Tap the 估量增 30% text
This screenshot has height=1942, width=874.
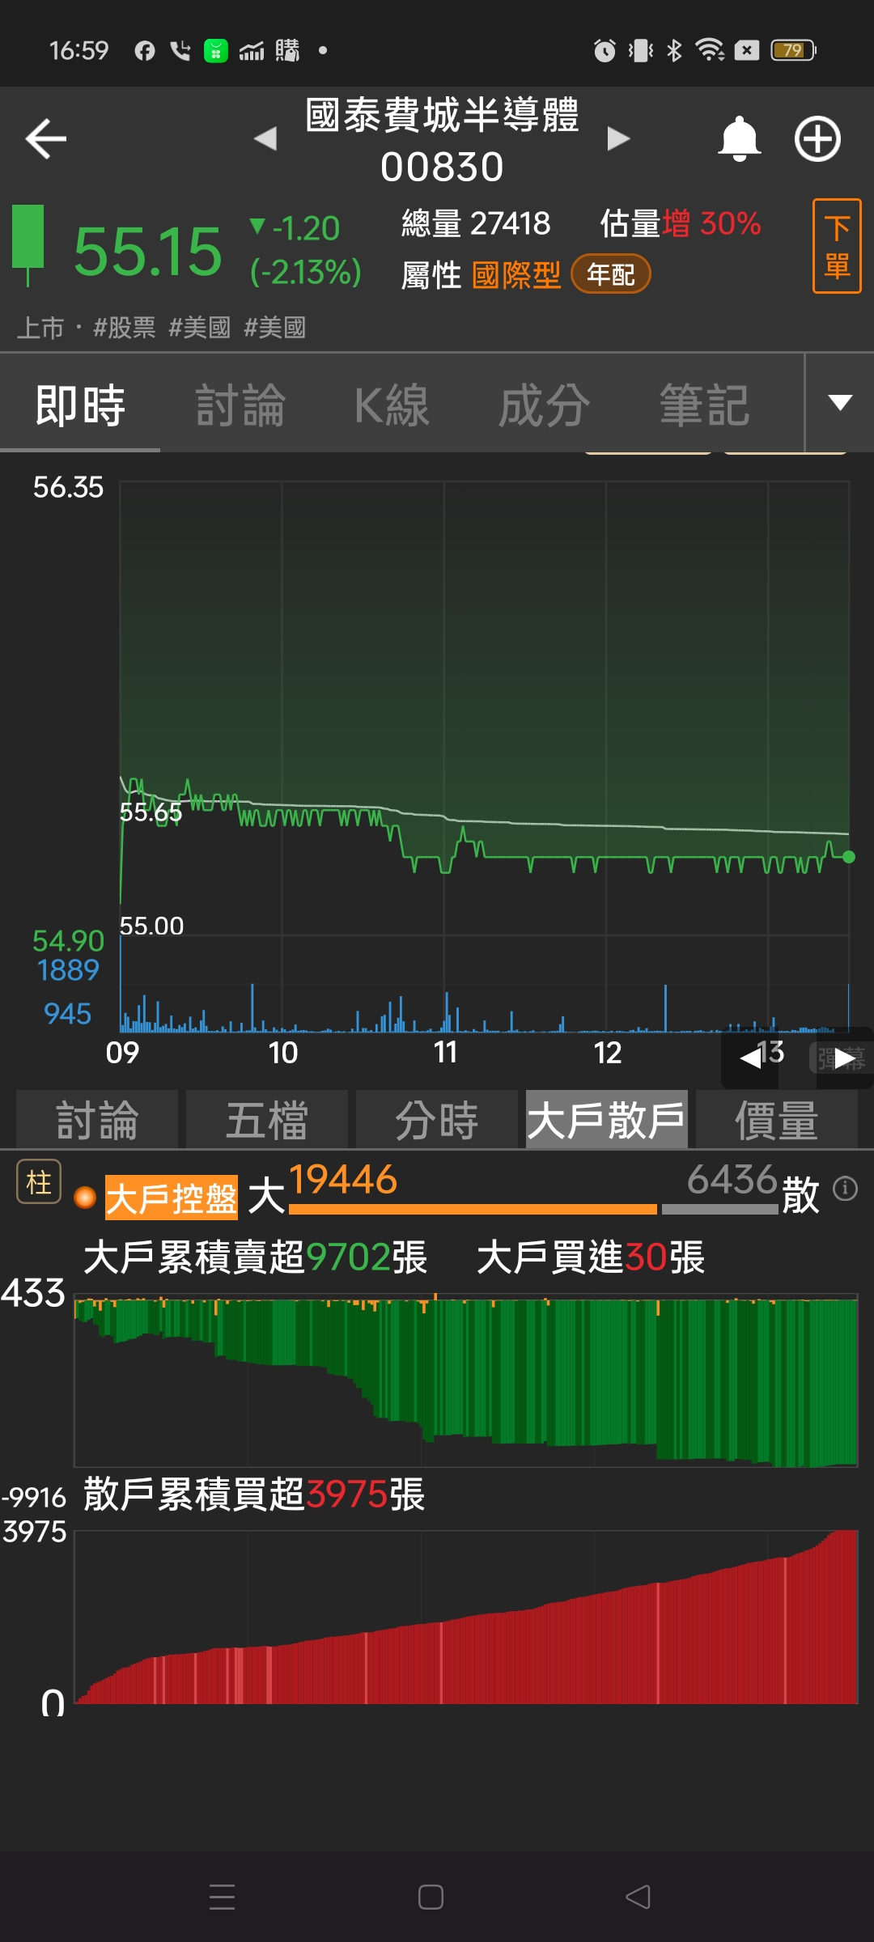click(681, 223)
